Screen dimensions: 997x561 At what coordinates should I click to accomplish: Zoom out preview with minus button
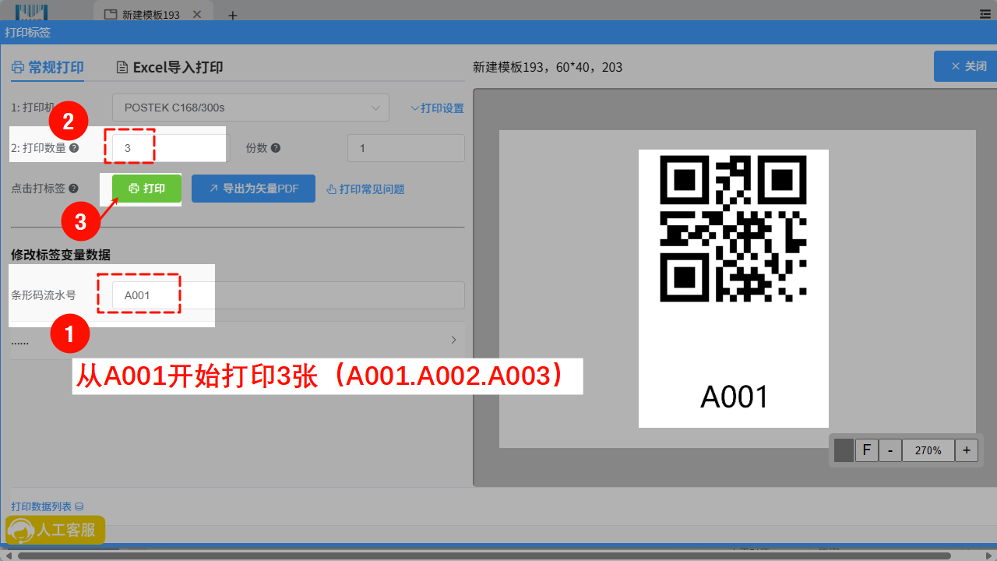pyautogui.click(x=890, y=450)
